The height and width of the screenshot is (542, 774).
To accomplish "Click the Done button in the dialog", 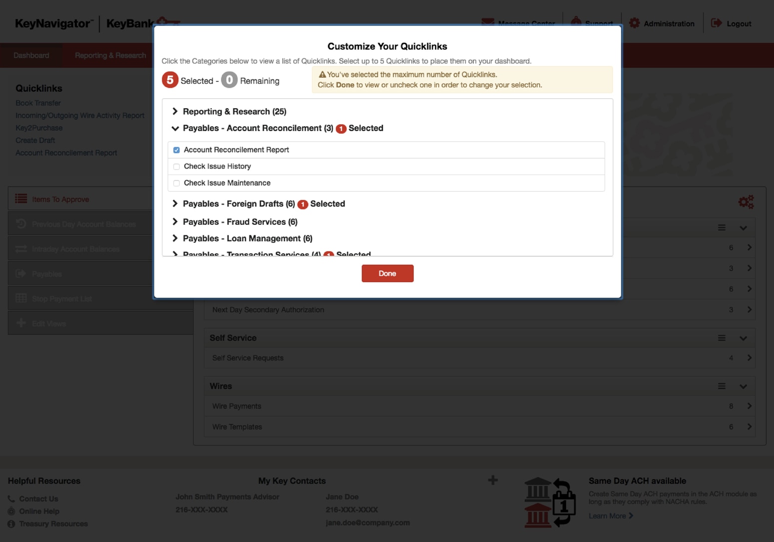I will click(x=387, y=273).
